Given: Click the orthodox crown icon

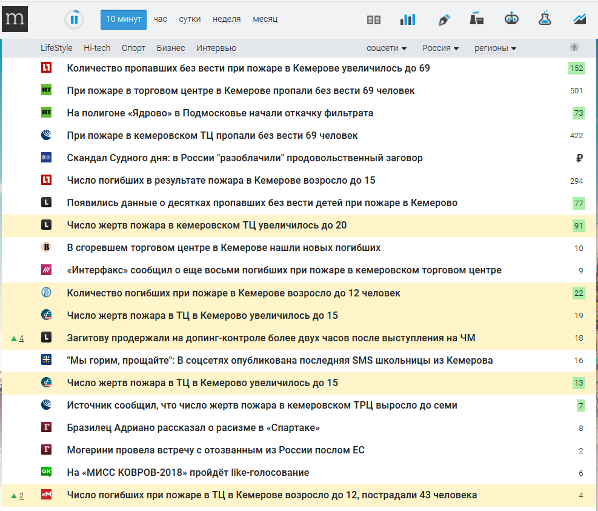Looking at the screenshot, I should point(511,18).
